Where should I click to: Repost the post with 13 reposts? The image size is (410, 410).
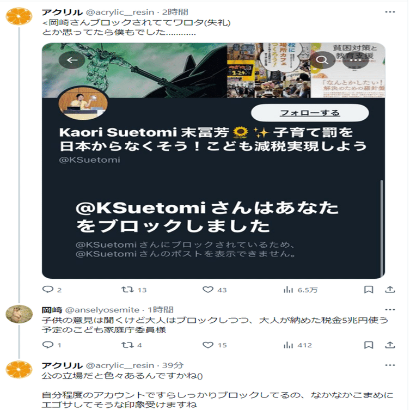click(x=134, y=290)
